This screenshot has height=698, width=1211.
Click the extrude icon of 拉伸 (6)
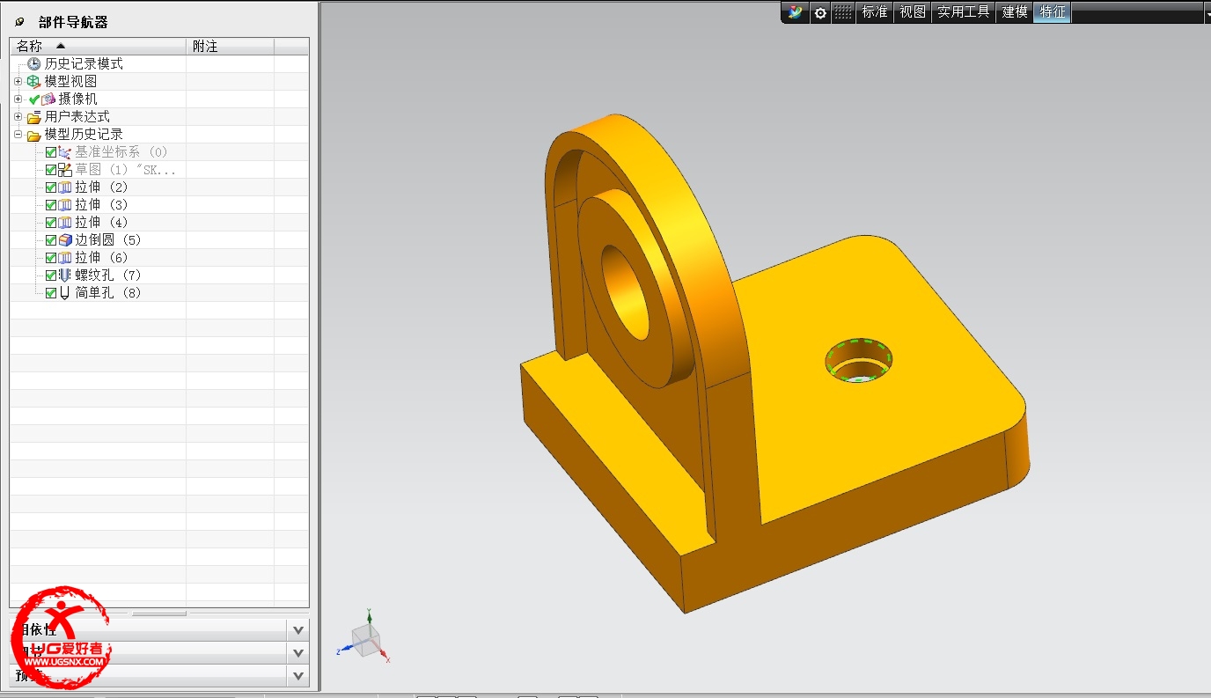click(x=65, y=258)
